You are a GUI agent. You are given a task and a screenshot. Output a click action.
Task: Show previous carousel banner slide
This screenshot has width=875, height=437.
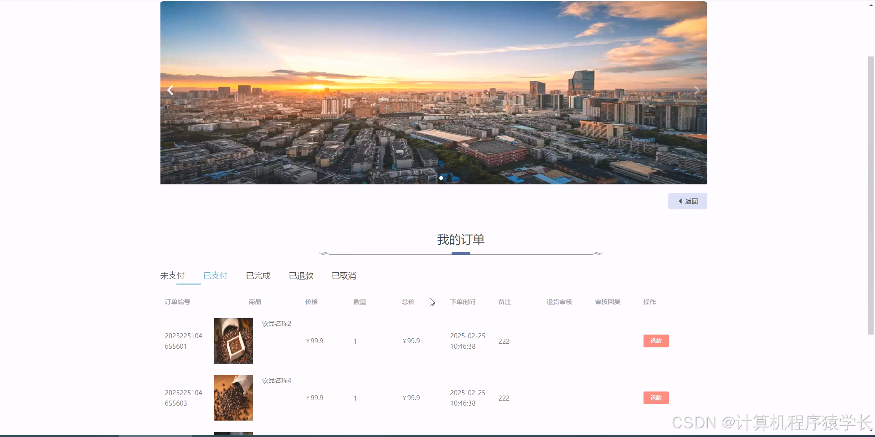tap(170, 90)
